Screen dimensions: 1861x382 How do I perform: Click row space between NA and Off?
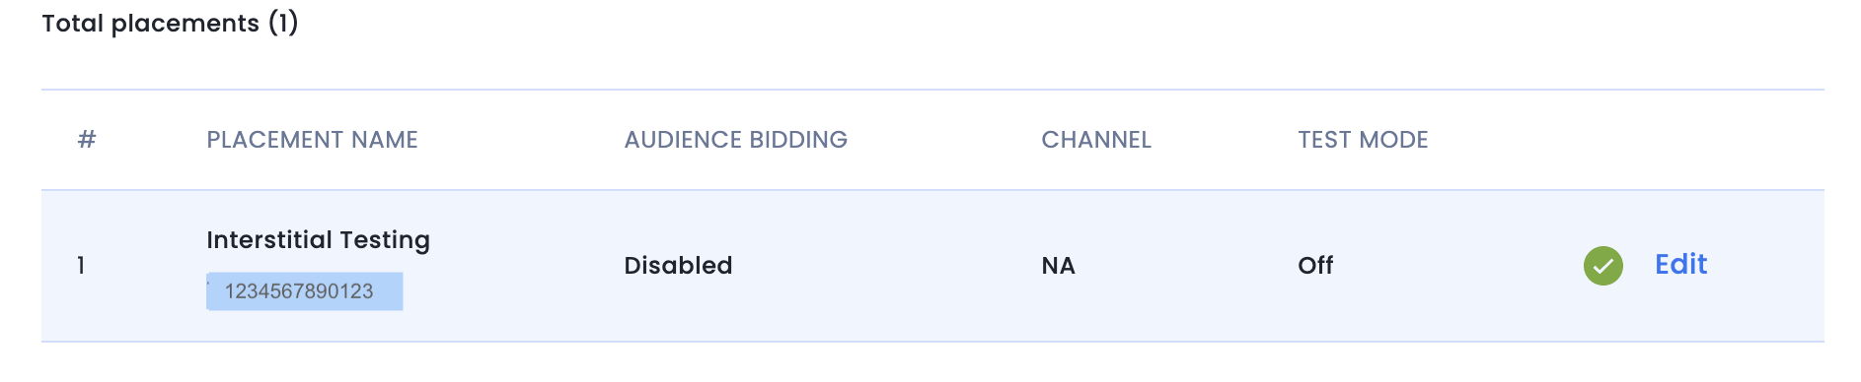coord(1184,266)
